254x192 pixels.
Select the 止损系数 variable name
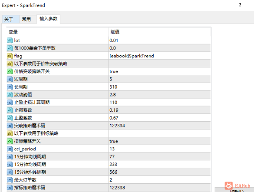(x=23, y=110)
